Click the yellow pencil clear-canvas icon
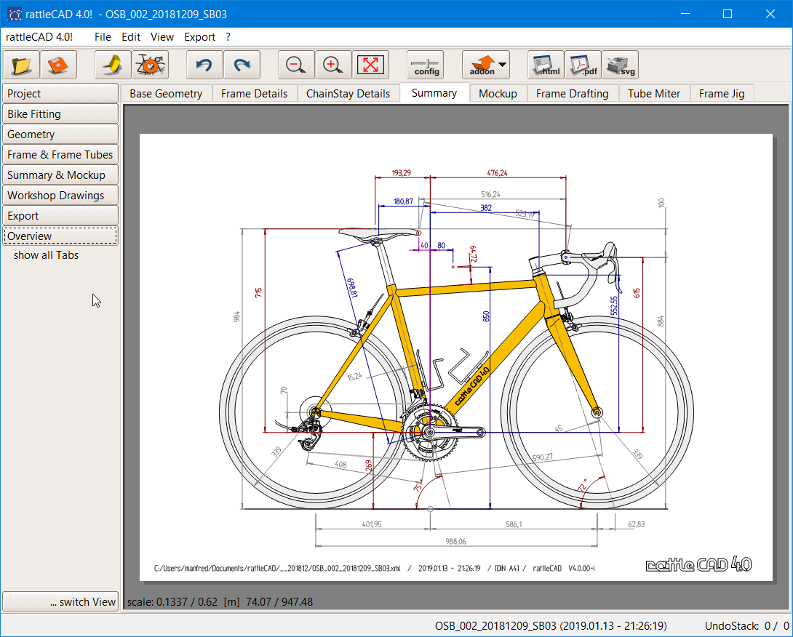The height and width of the screenshot is (637, 793). (x=113, y=65)
